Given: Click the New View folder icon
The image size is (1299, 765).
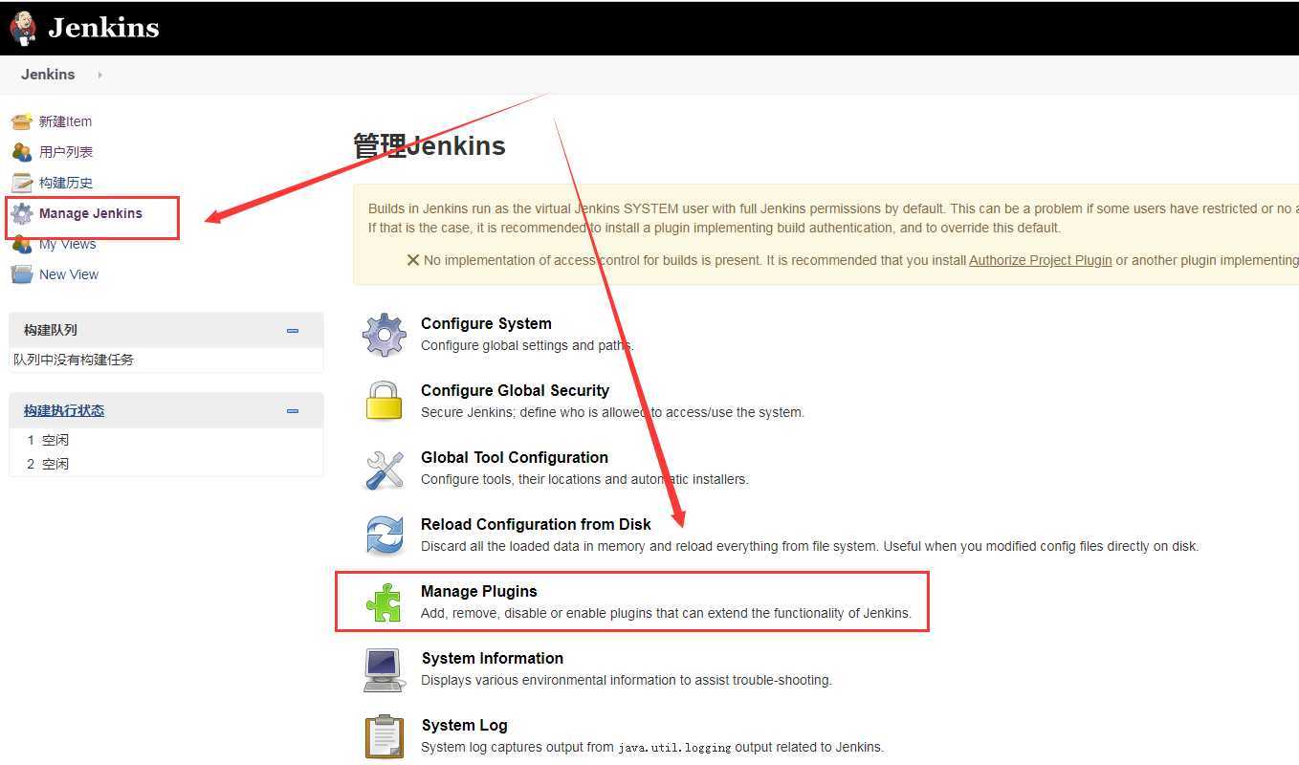Looking at the screenshot, I should click(x=22, y=274).
